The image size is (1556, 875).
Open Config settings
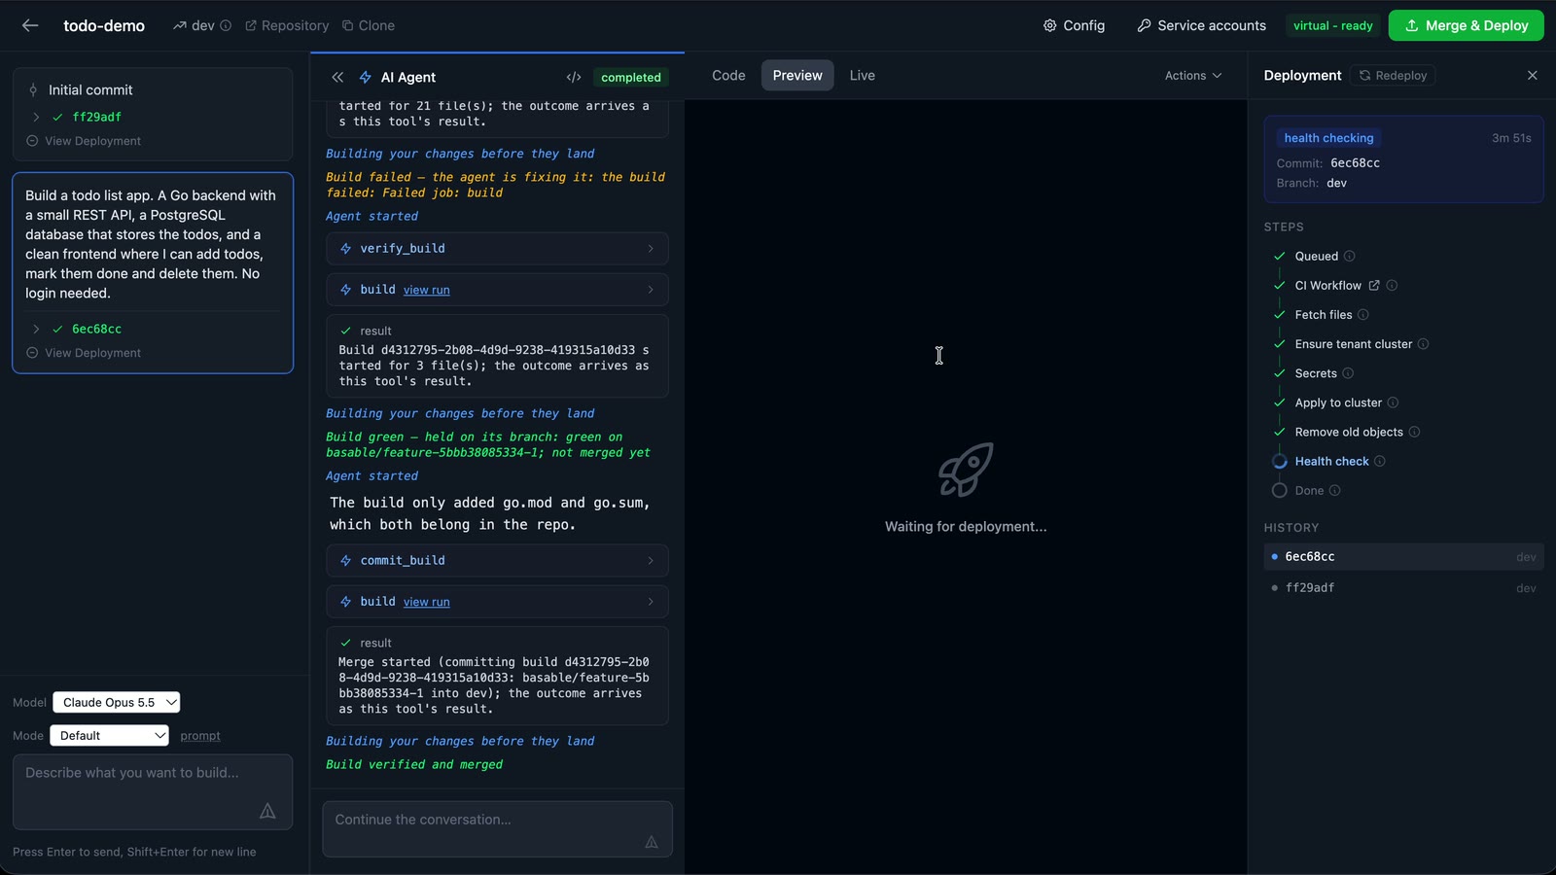click(x=1074, y=25)
